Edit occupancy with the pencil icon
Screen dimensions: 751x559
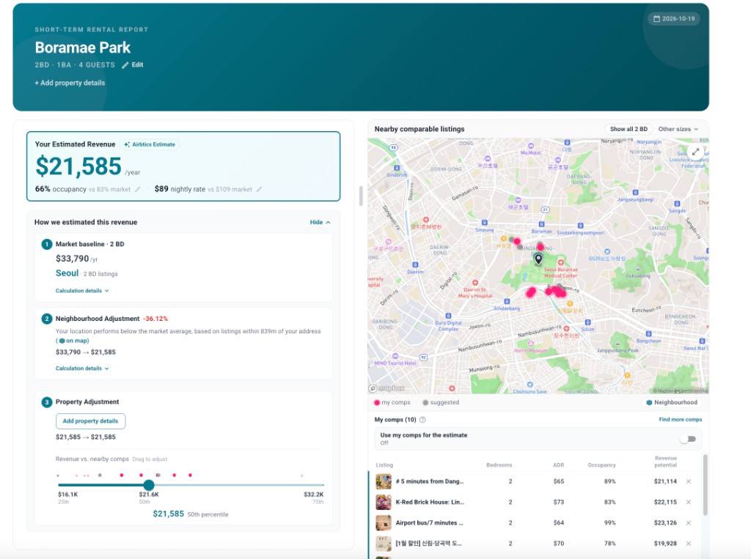(137, 190)
